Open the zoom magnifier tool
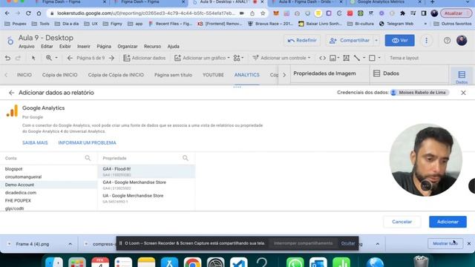 tap(49, 58)
